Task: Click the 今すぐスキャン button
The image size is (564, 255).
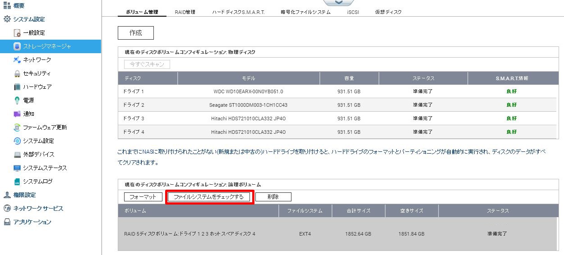Action: click(x=147, y=64)
